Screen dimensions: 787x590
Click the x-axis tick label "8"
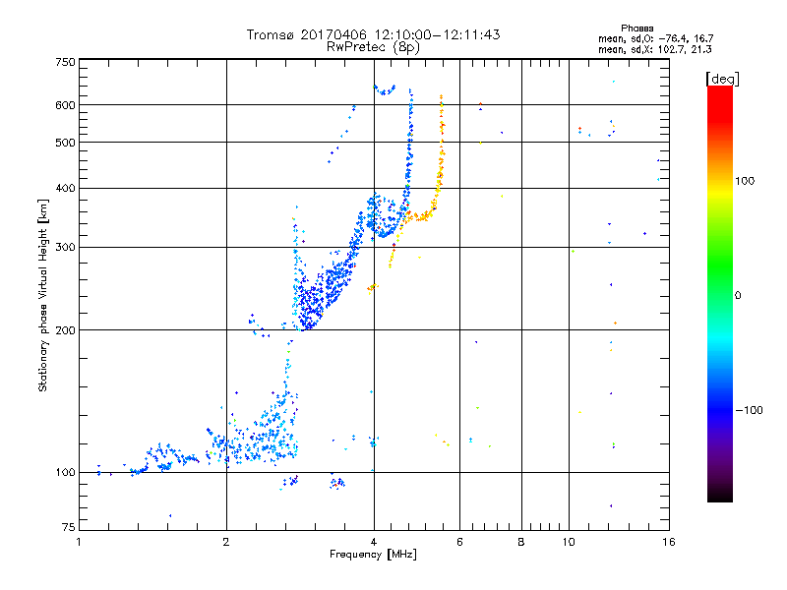[x=521, y=542]
